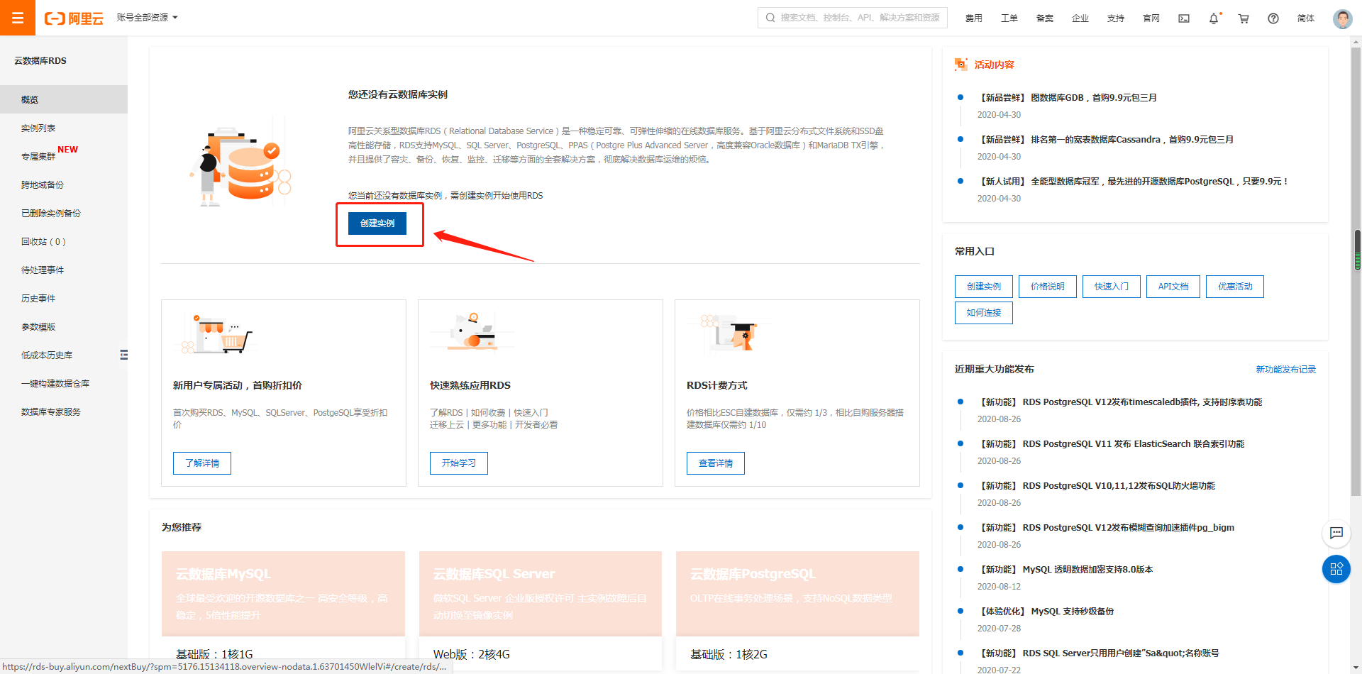Open the 图数据库GDB promotion item
The width and height of the screenshot is (1362, 674).
pyautogui.click(x=1067, y=98)
